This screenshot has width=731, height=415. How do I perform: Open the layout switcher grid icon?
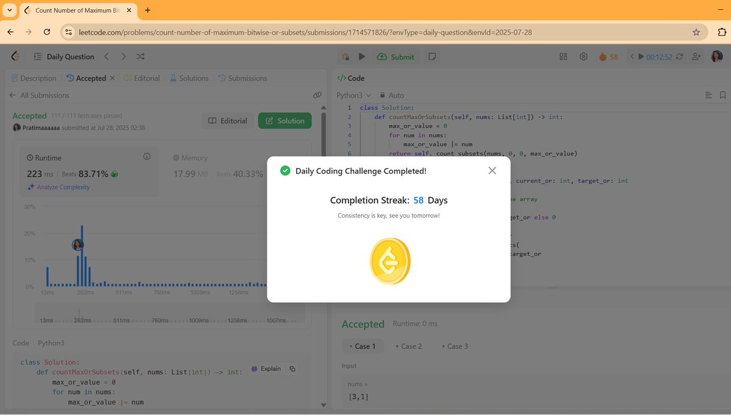click(563, 56)
